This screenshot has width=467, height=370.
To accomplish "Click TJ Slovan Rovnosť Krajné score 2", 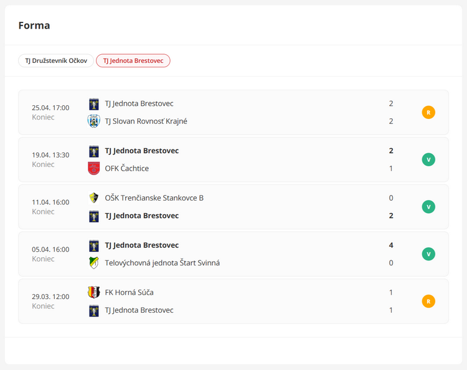I will tap(391, 121).
